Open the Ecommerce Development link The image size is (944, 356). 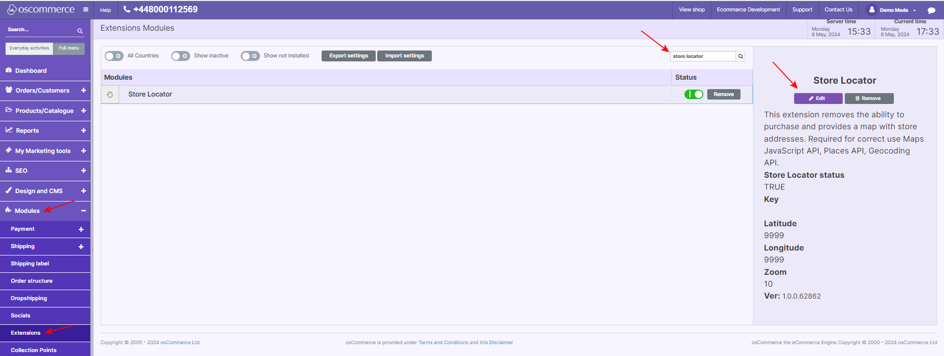point(748,9)
